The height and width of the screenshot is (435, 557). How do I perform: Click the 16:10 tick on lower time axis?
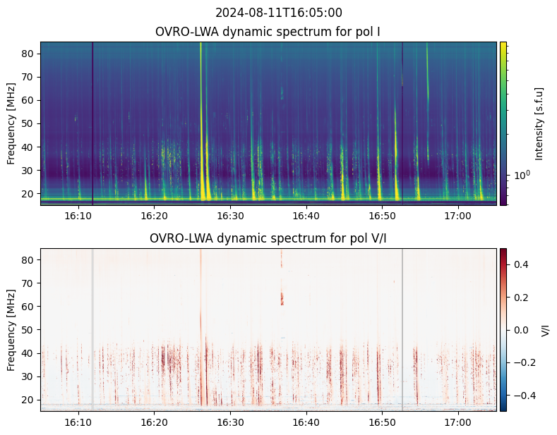pos(78,422)
